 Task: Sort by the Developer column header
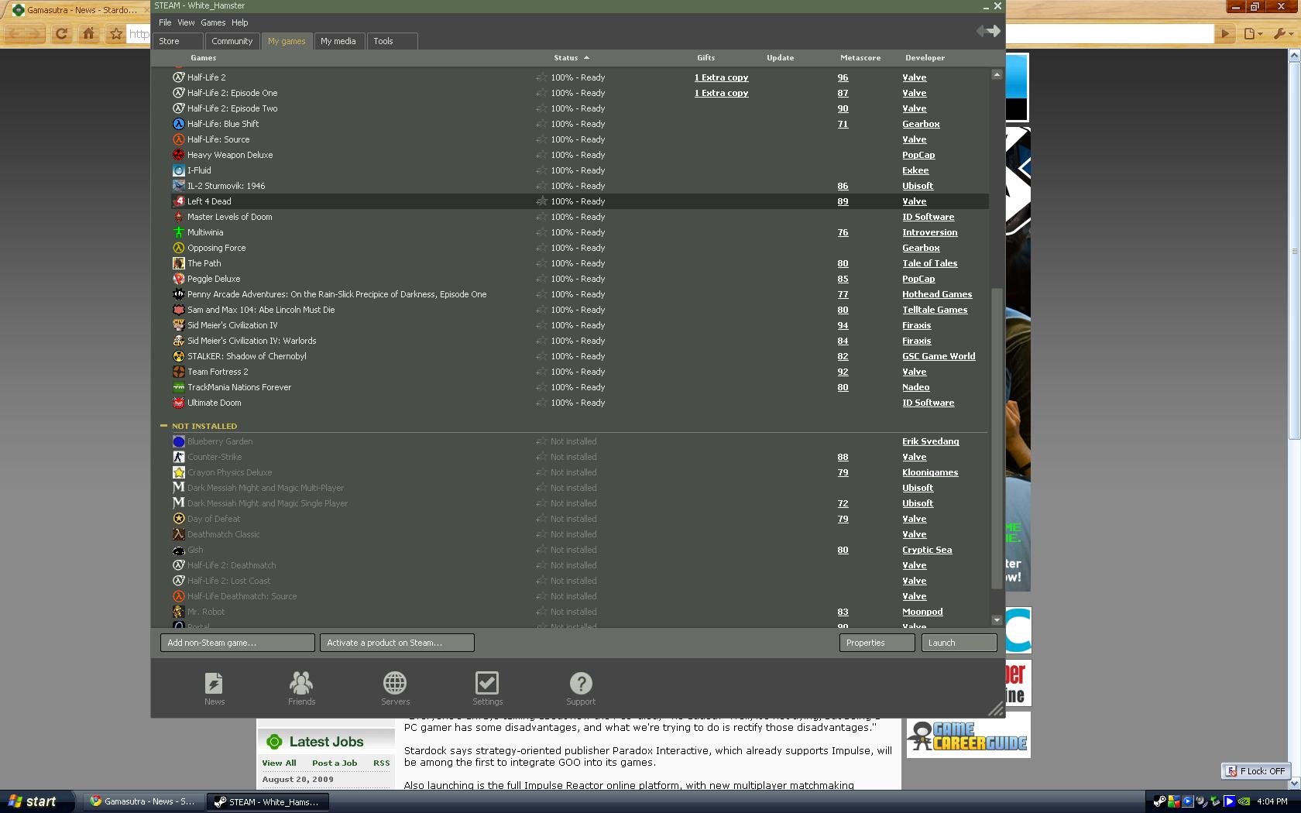click(x=925, y=58)
